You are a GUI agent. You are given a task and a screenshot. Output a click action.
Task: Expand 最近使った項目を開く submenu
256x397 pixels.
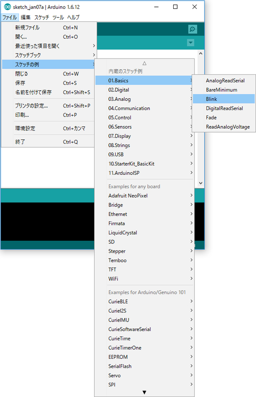[x=49, y=46]
